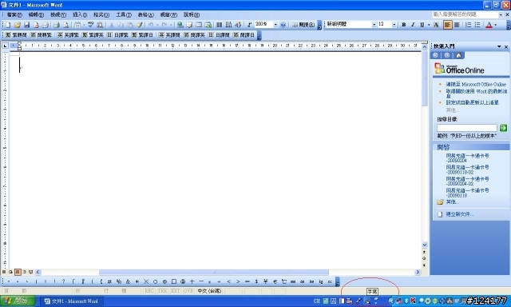Screen dimensions: 511x307
Task: Open the 表格(A) menu
Action: click(145, 14)
